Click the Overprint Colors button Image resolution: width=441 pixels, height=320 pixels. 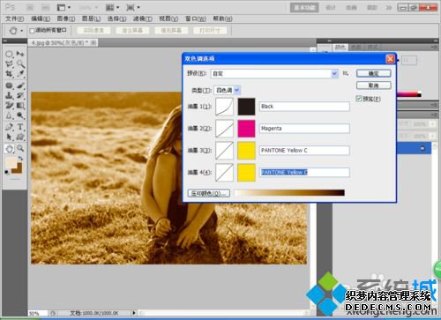209,193
